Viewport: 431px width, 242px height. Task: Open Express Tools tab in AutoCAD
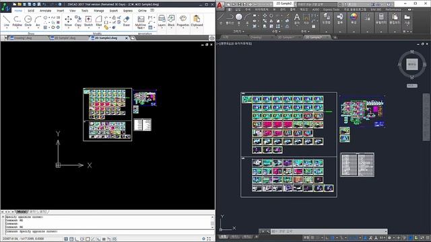tap(331, 9)
